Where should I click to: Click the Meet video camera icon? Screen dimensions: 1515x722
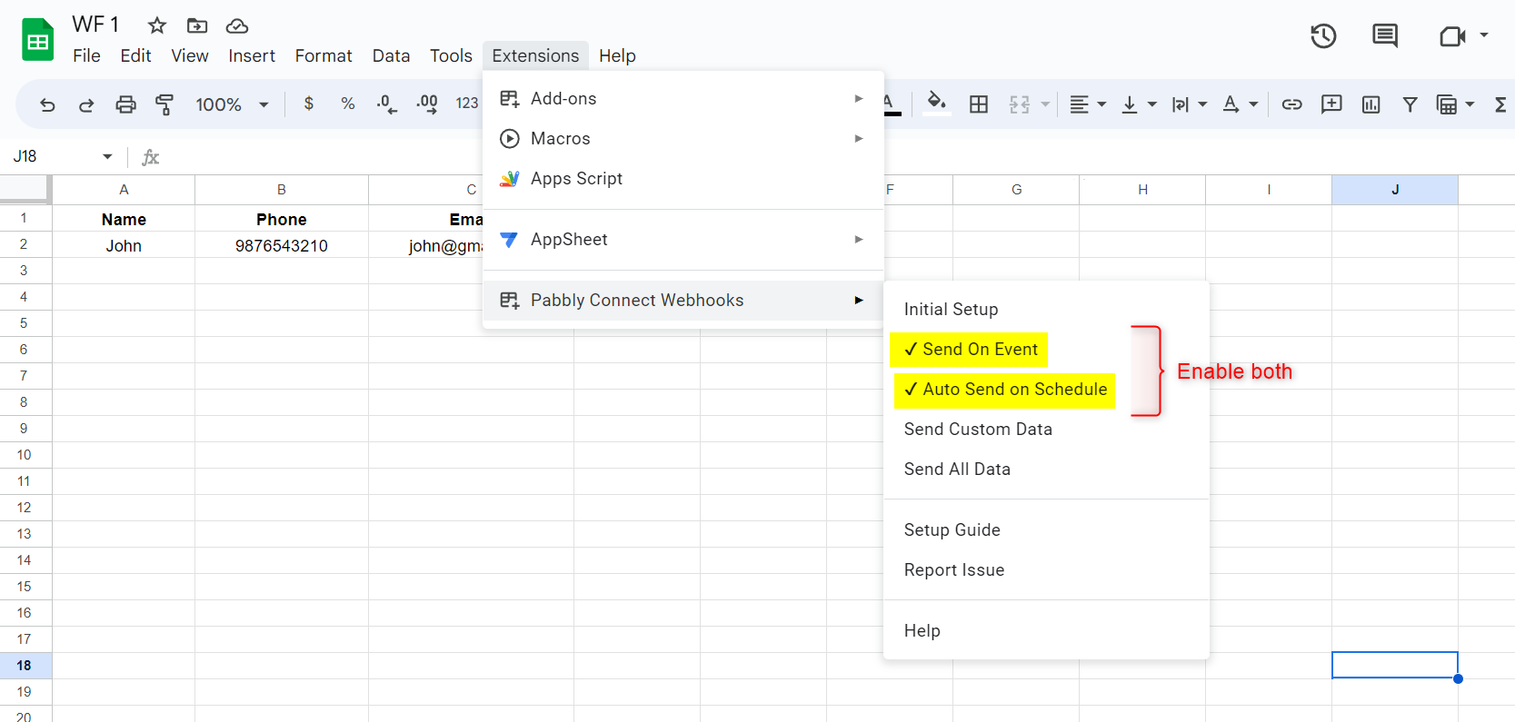pyautogui.click(x=1452, y=36)
